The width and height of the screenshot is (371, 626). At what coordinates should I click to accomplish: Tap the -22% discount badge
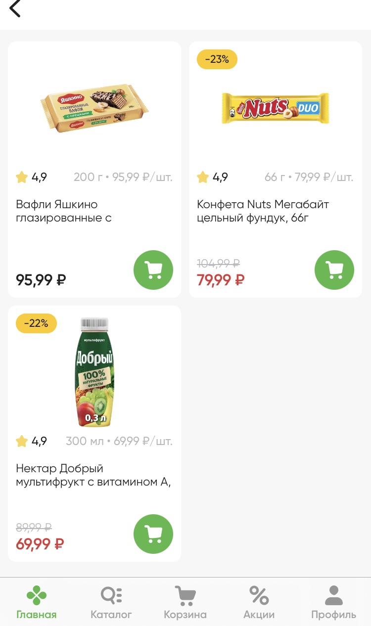click(x=36, y=323)
